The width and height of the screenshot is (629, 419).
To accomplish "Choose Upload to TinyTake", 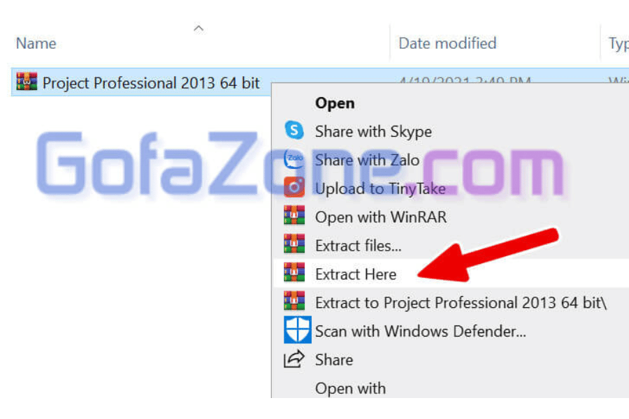I will pyautogui.click(x=380, y=189).
